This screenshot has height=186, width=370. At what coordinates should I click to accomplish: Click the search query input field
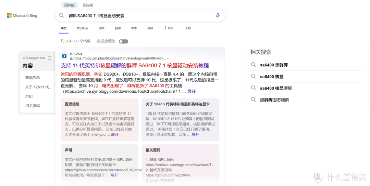140,15
